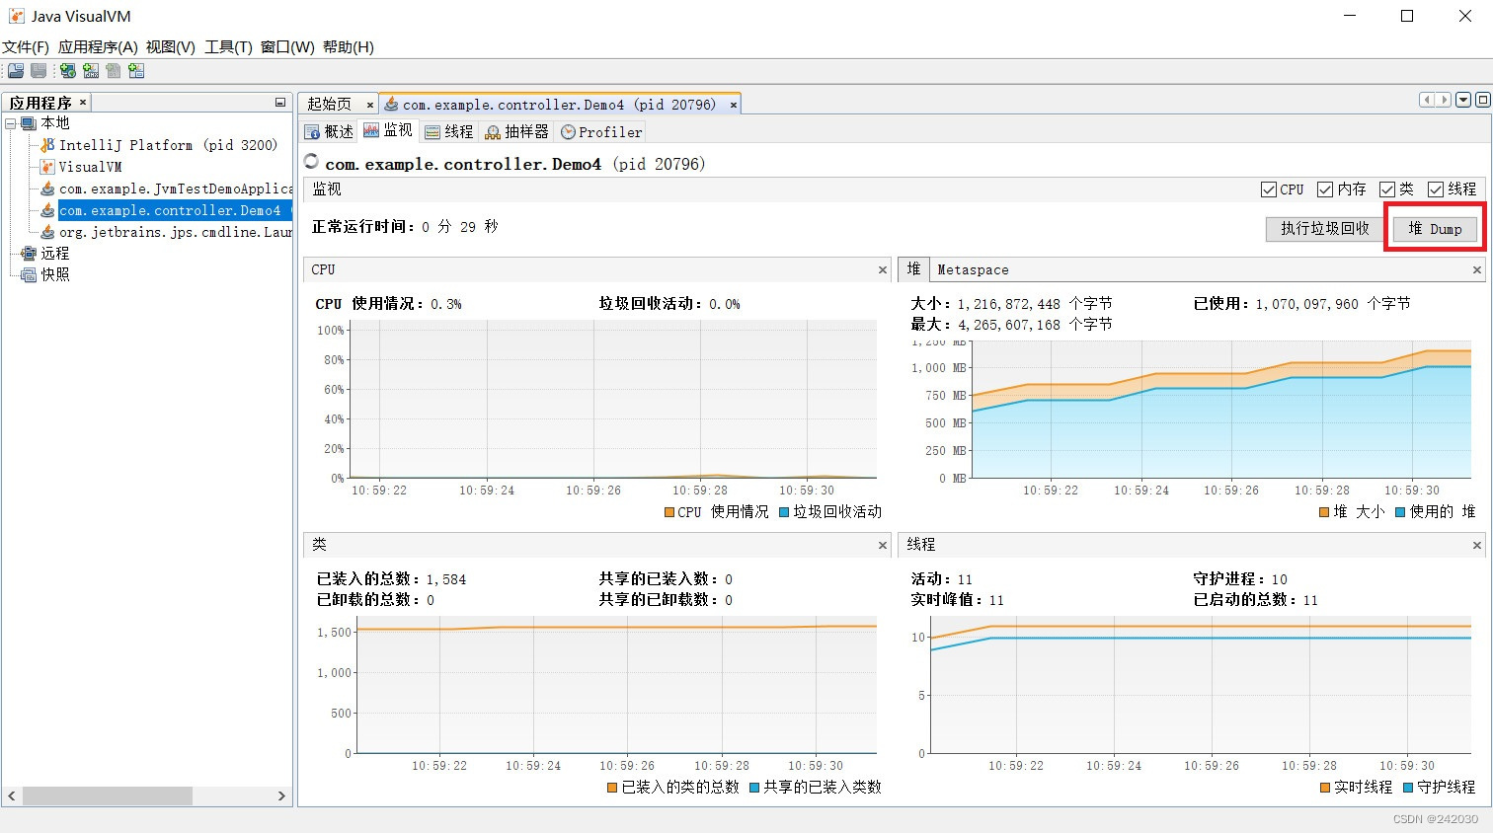Close the Start Page tab
Screen dimensions: 1493x833
370,105
